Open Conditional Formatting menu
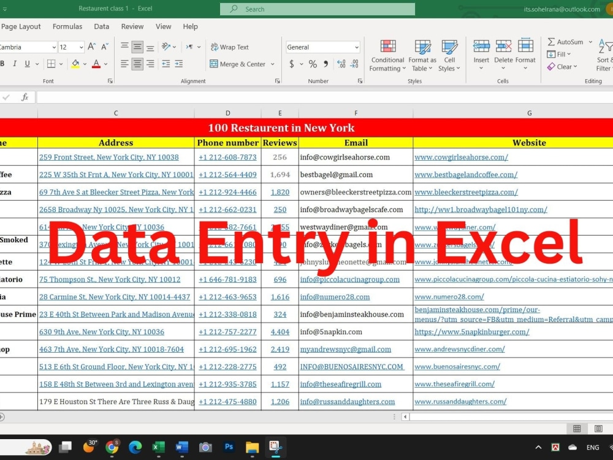 pos(387,56)
